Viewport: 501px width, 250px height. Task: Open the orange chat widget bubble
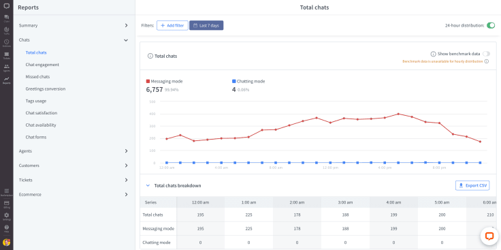click(489, 236)
